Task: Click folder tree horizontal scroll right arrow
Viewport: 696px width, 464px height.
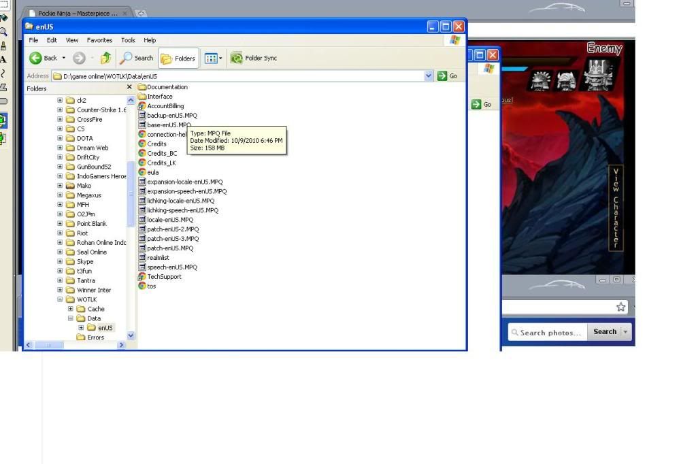Action: pos(121,345)
